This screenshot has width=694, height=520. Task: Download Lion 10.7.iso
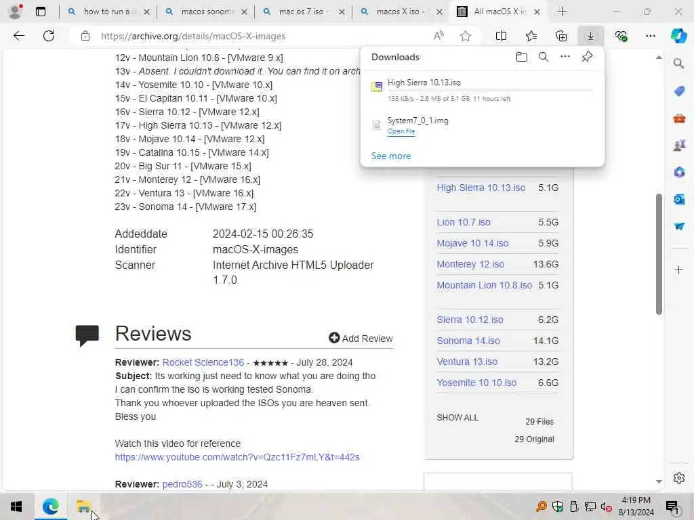(464, 222)
